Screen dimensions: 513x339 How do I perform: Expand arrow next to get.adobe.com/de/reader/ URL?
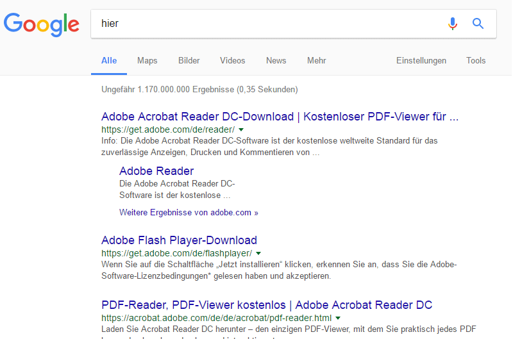click(x=241, y=130)
